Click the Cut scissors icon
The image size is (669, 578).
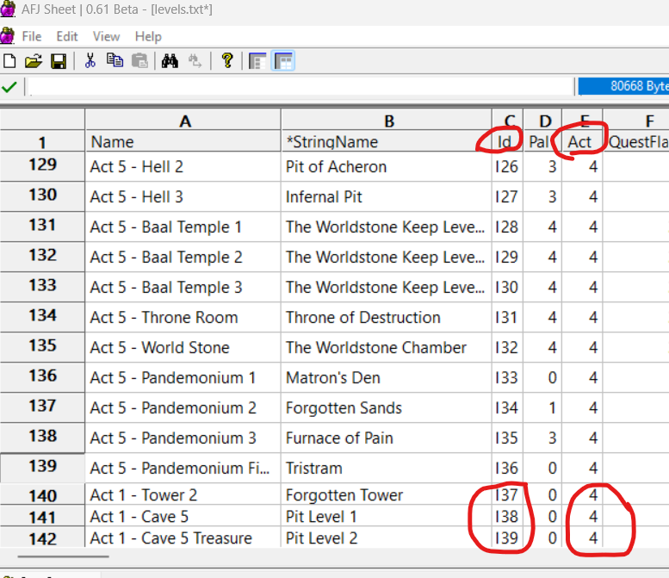click(x=90, y=61)
